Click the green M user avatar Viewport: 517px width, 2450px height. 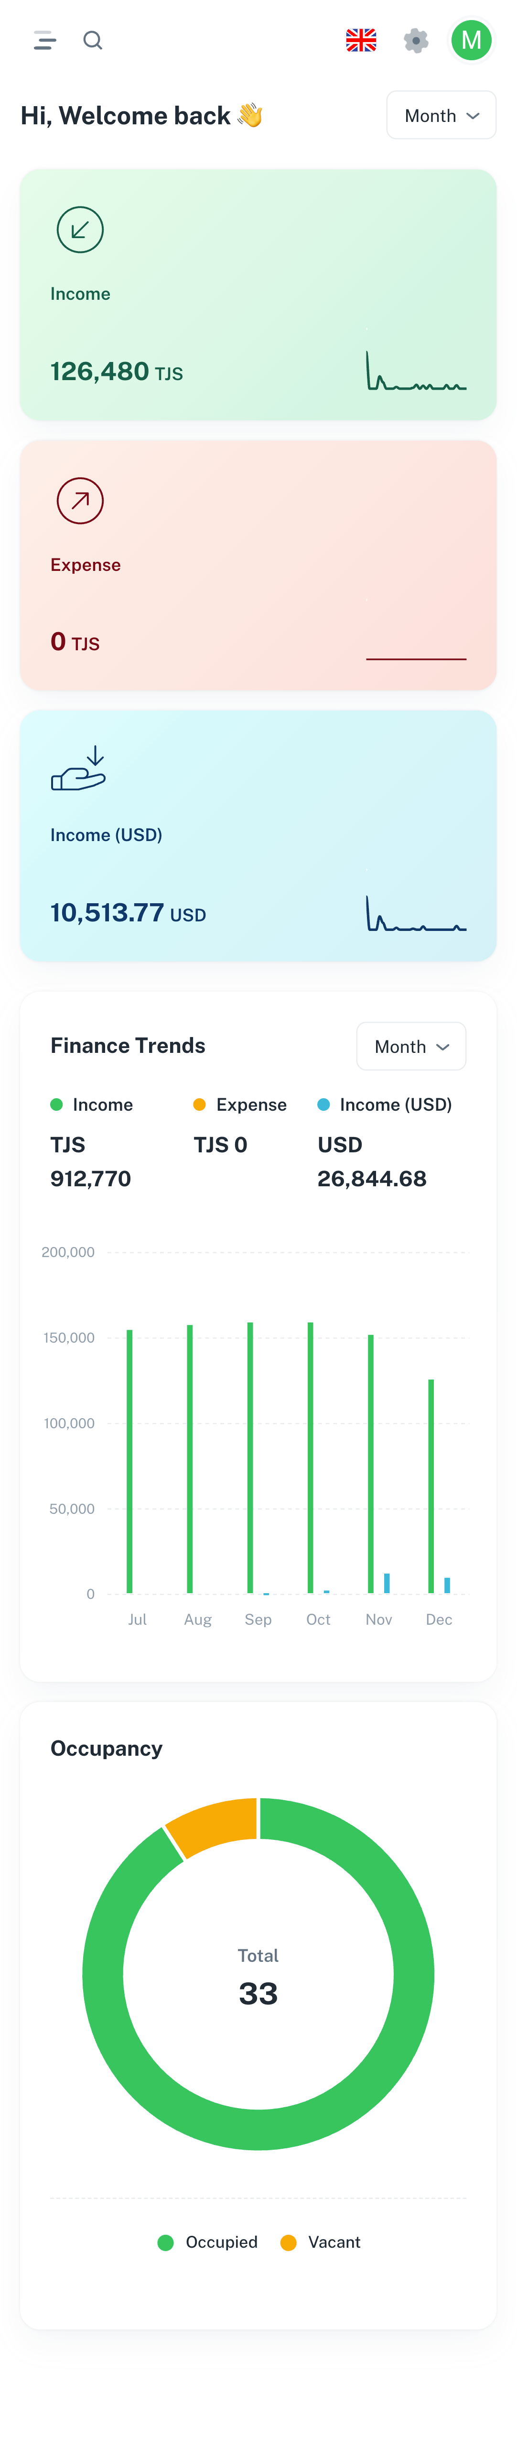[471, 40]
